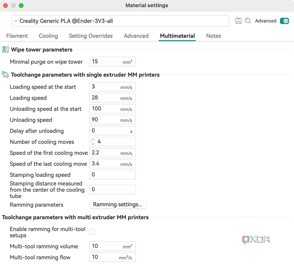The height and width of the screenshot is (268, 294).
Task: Click the green zoom window button
Action: pyautogui.click(x=21, y=5)
